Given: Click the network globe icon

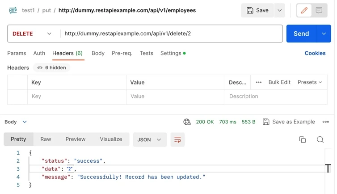Looking at the screenshot, I should pyautogui.click(x=187, y=122).
